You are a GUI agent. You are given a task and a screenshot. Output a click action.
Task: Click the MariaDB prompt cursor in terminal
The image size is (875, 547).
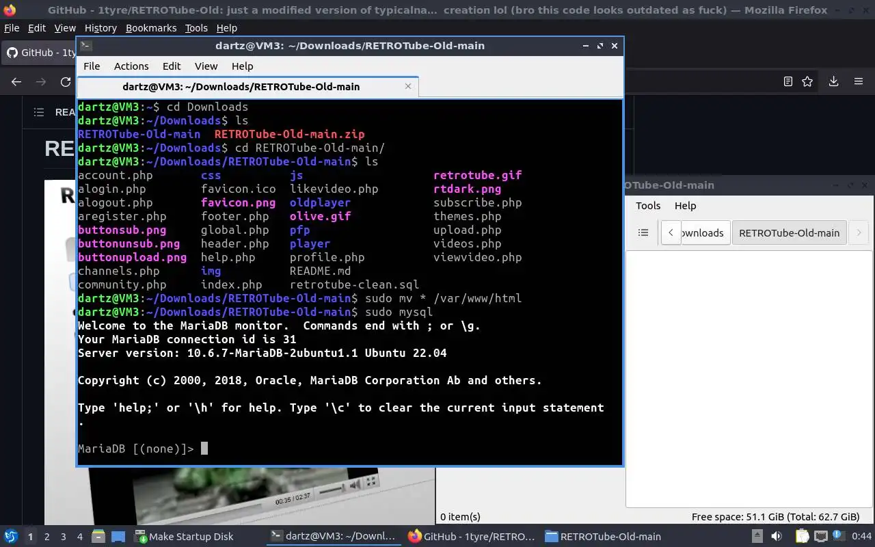click(x=204, y=449)
